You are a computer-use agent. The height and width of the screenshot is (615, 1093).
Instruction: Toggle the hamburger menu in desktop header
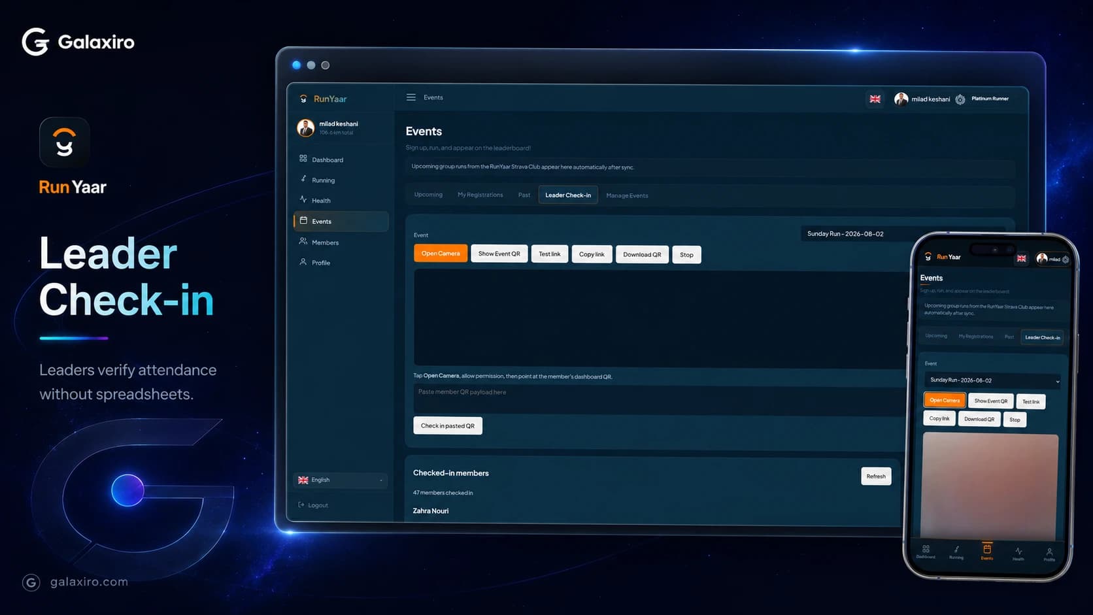click(411, 97)
